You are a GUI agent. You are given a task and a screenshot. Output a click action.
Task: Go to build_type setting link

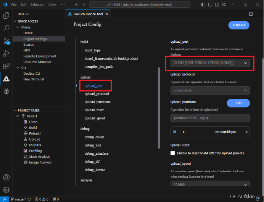tap(93, 50)
